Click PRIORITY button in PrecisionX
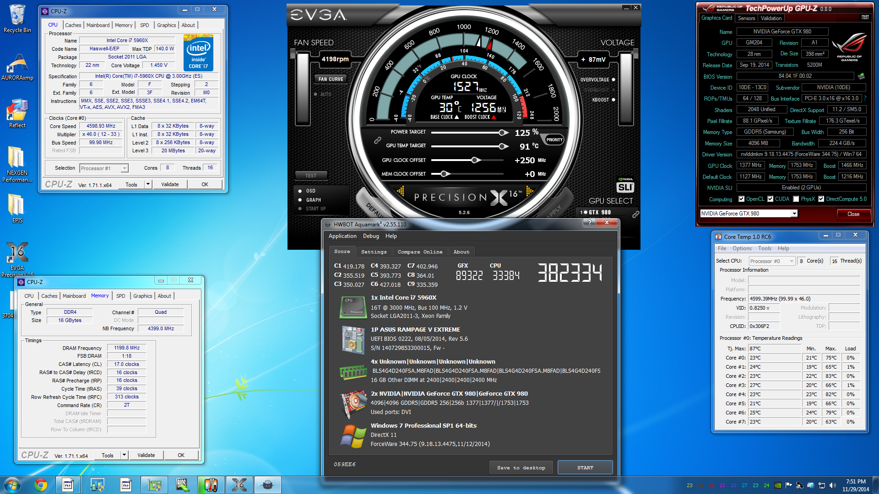The width and height of the screenshot is (879, 494). tap(554, 140)
